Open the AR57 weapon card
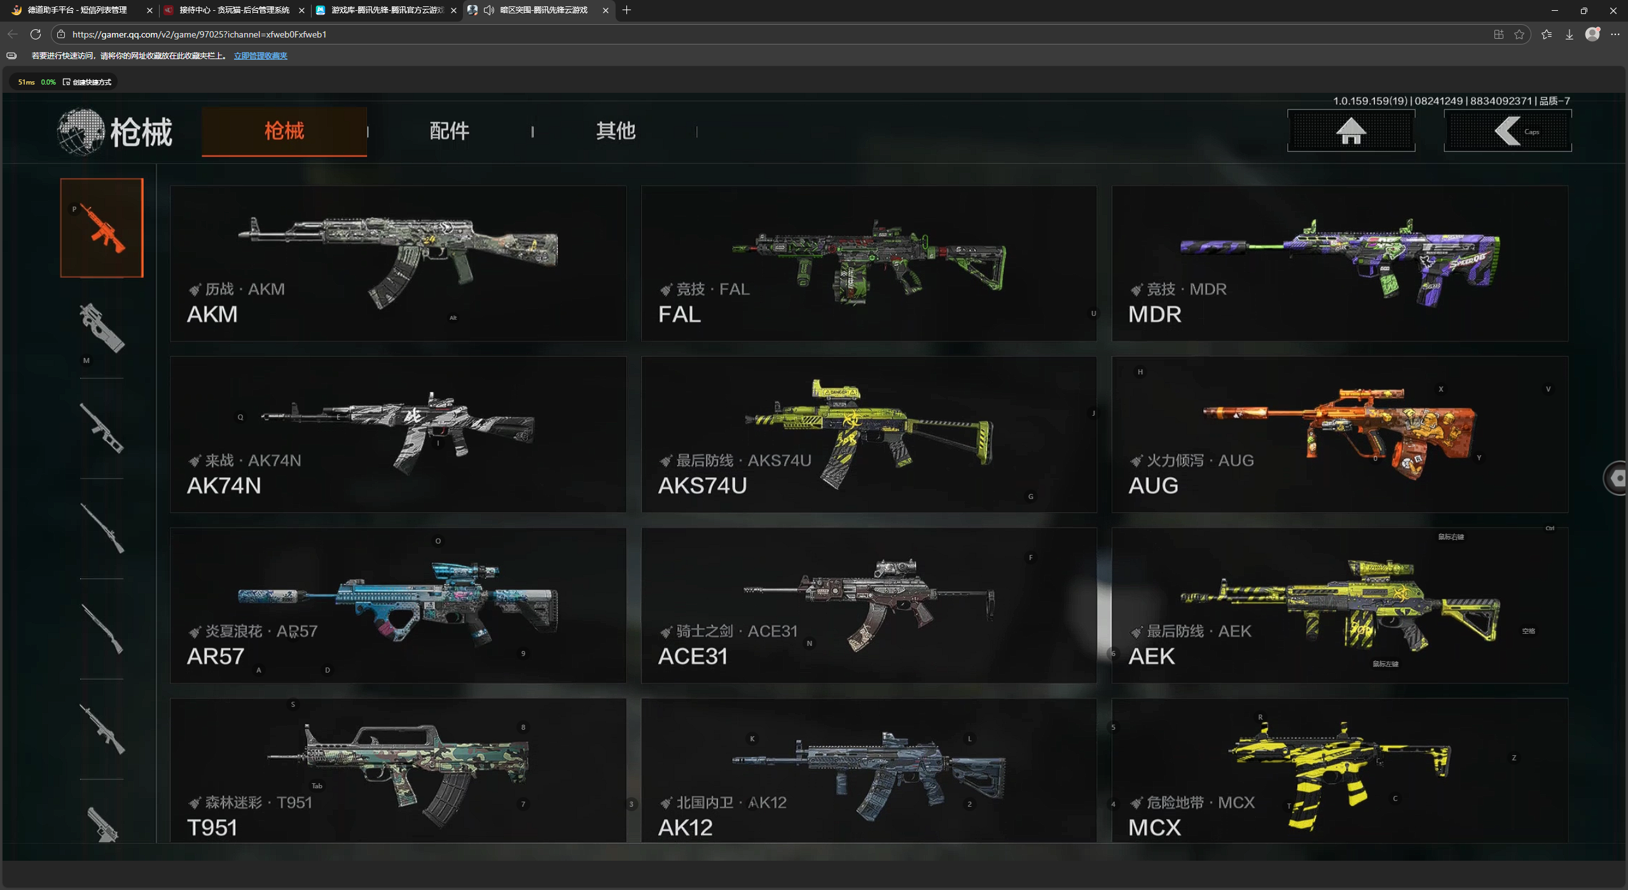This screenshot has width=1628, height=890. [x=398, y=605]
